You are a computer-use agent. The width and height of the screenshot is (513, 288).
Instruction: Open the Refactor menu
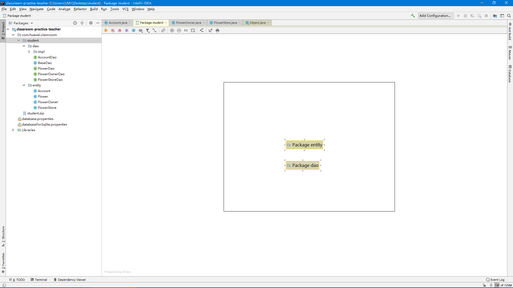[x=80, y=9]
